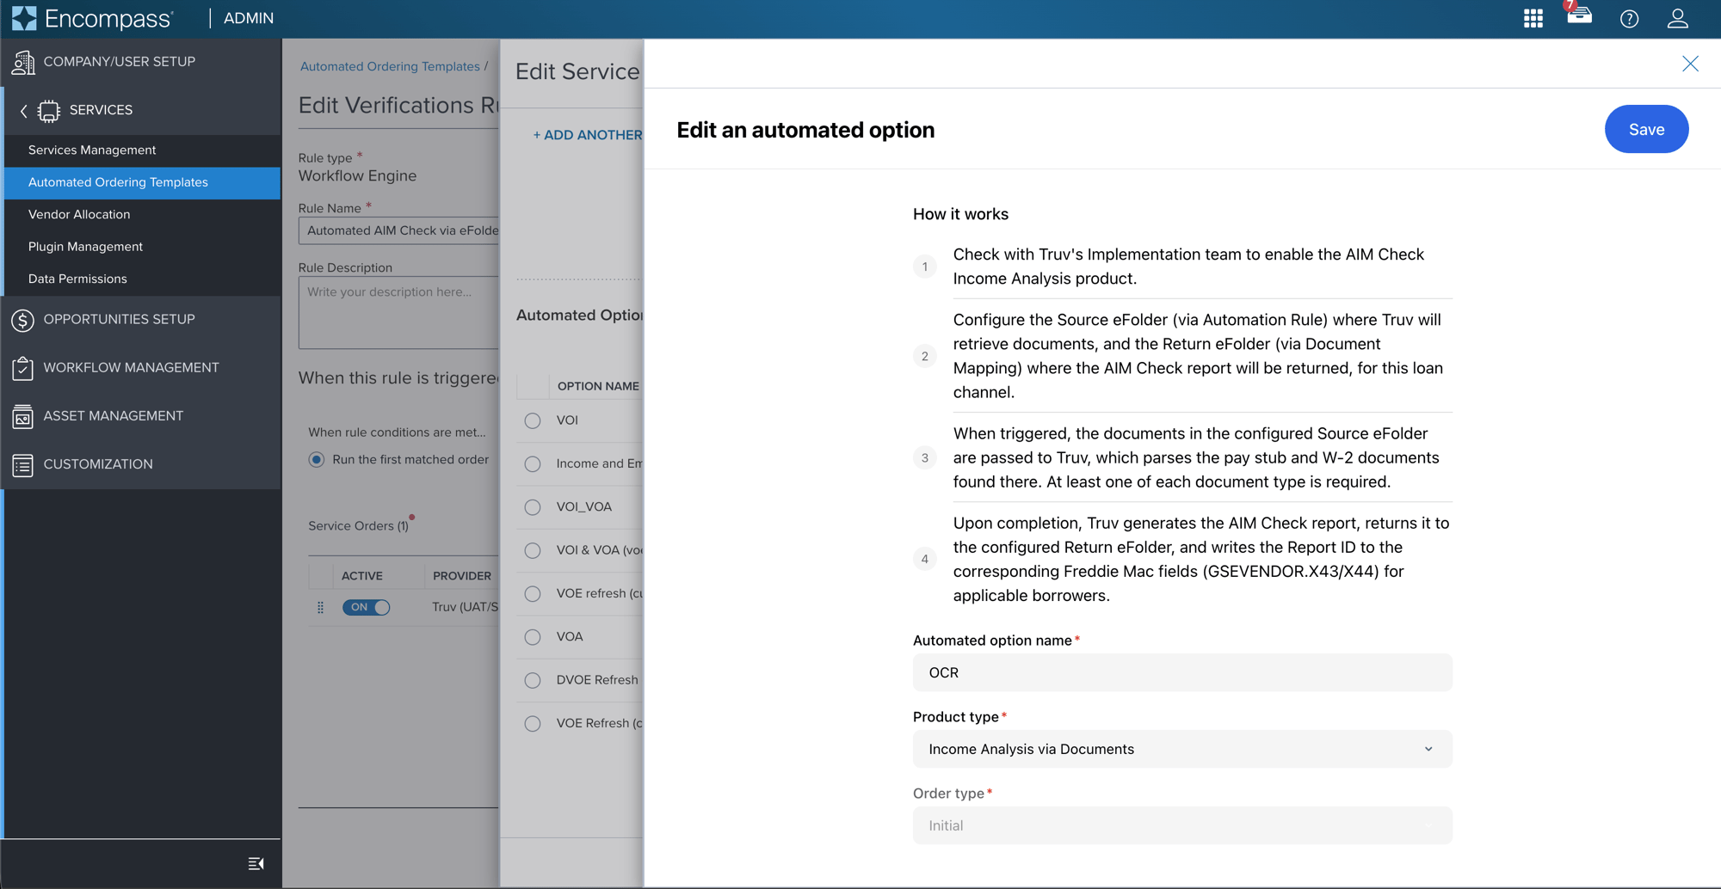Click the Opportunities Setup dollar icon
1721x889 pixels.
[x=23, y=320]
